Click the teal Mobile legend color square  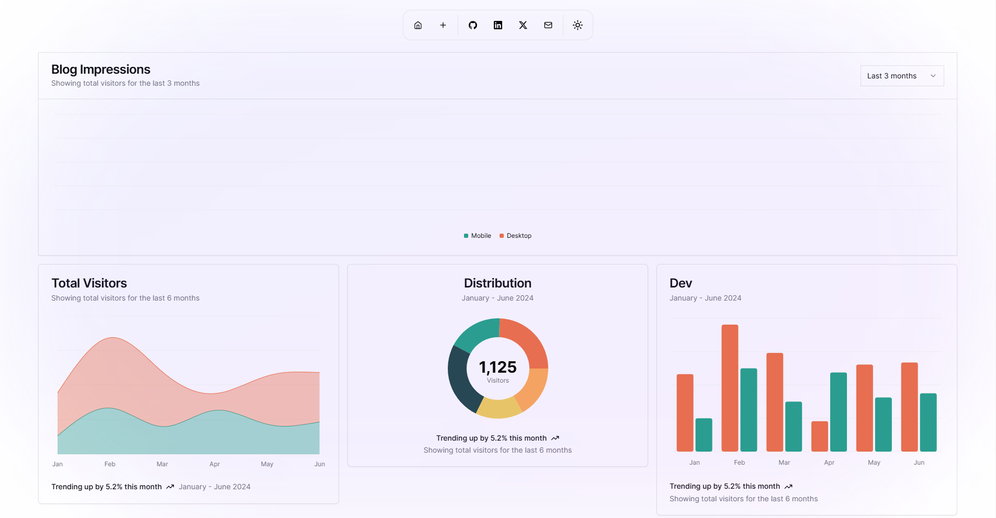click(466, 236)
